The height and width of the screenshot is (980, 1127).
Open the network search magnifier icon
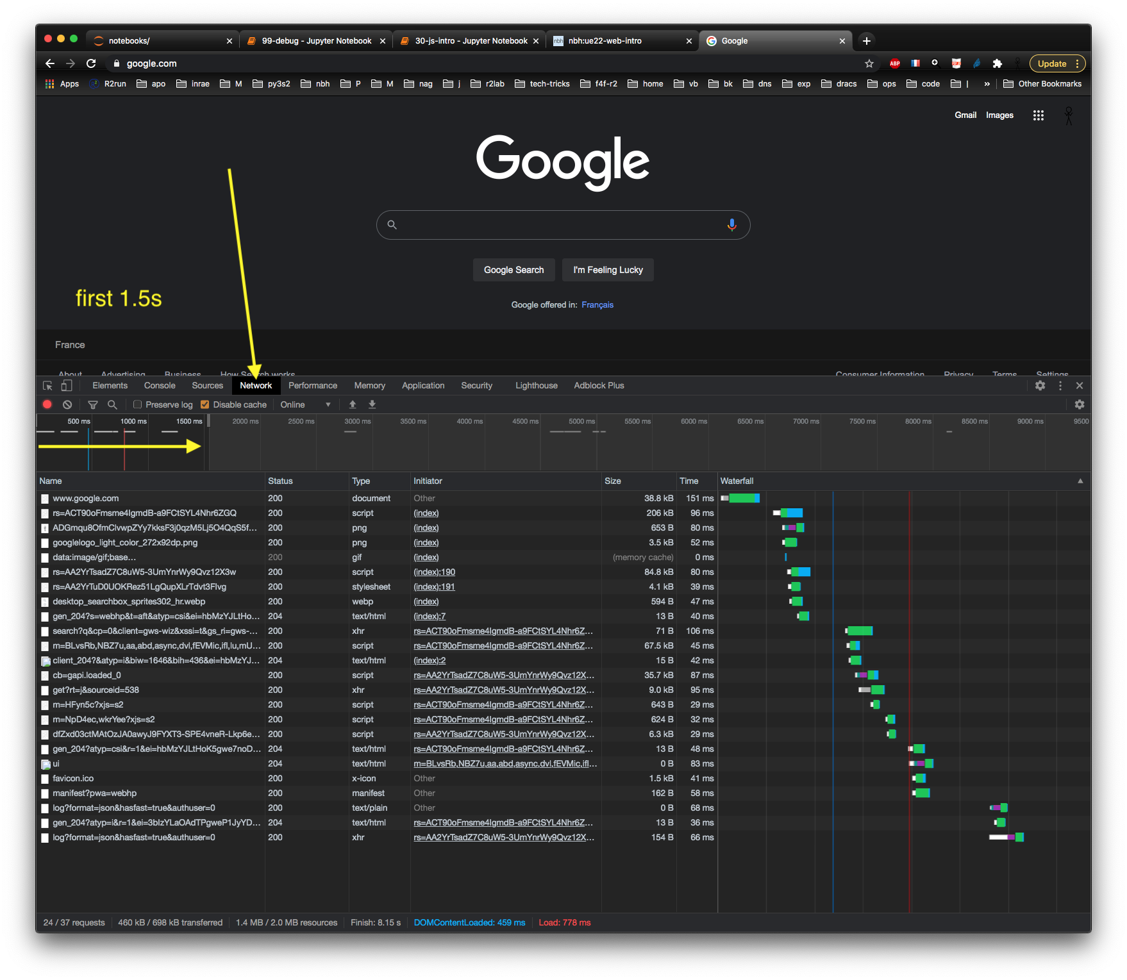(112, 404)
